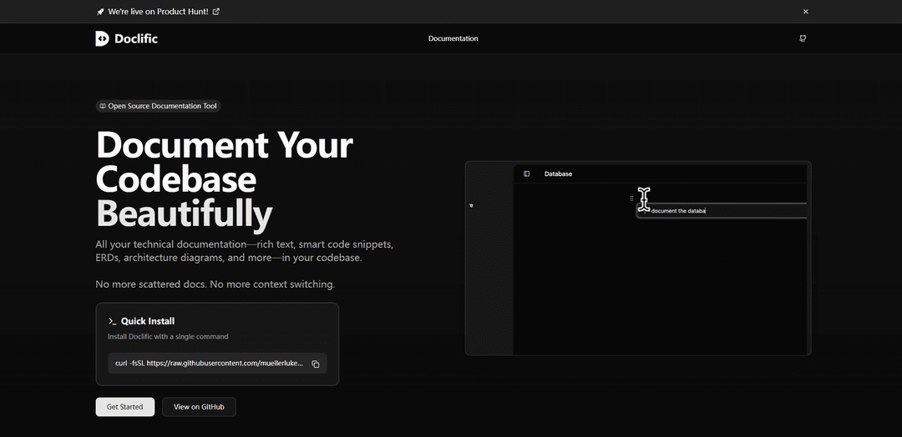
Task: Click the drag handle dots in the demo editor
Action: [x=631, y=198]
